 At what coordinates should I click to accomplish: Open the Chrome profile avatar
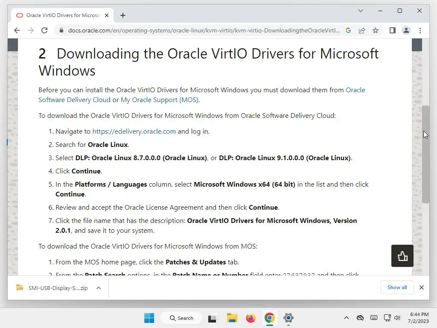coord(406,30)
